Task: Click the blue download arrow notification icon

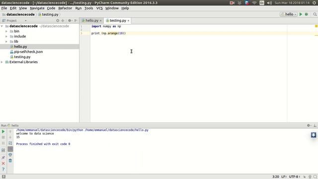Action: pos(314,135)
